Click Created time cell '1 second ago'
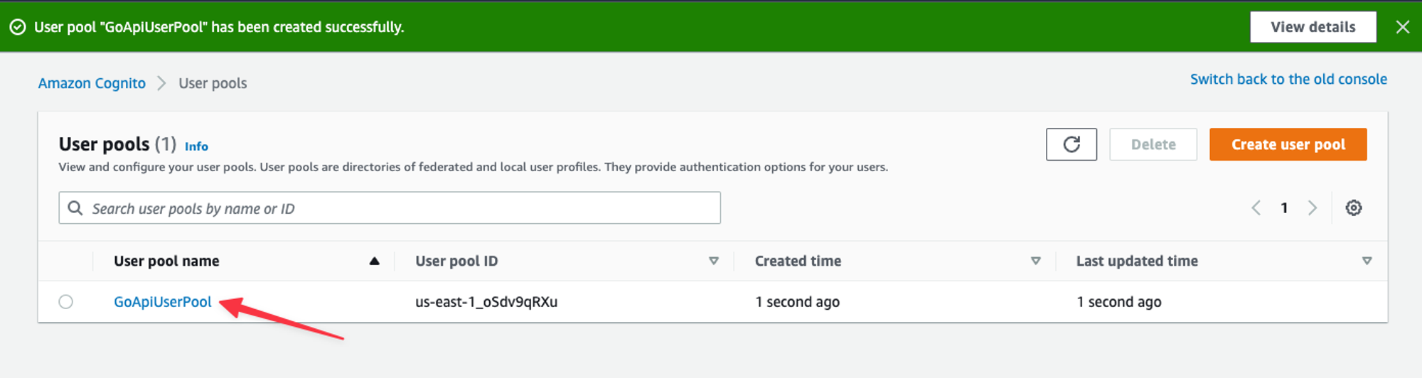The height and width of the screenshot is (378, 1422). click(797, 302)
